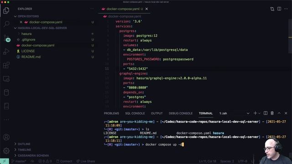The image size is (292, 164).
Task: Open the terminal selector dropdown 1: zsh
Action: click(x=234, y=113)
